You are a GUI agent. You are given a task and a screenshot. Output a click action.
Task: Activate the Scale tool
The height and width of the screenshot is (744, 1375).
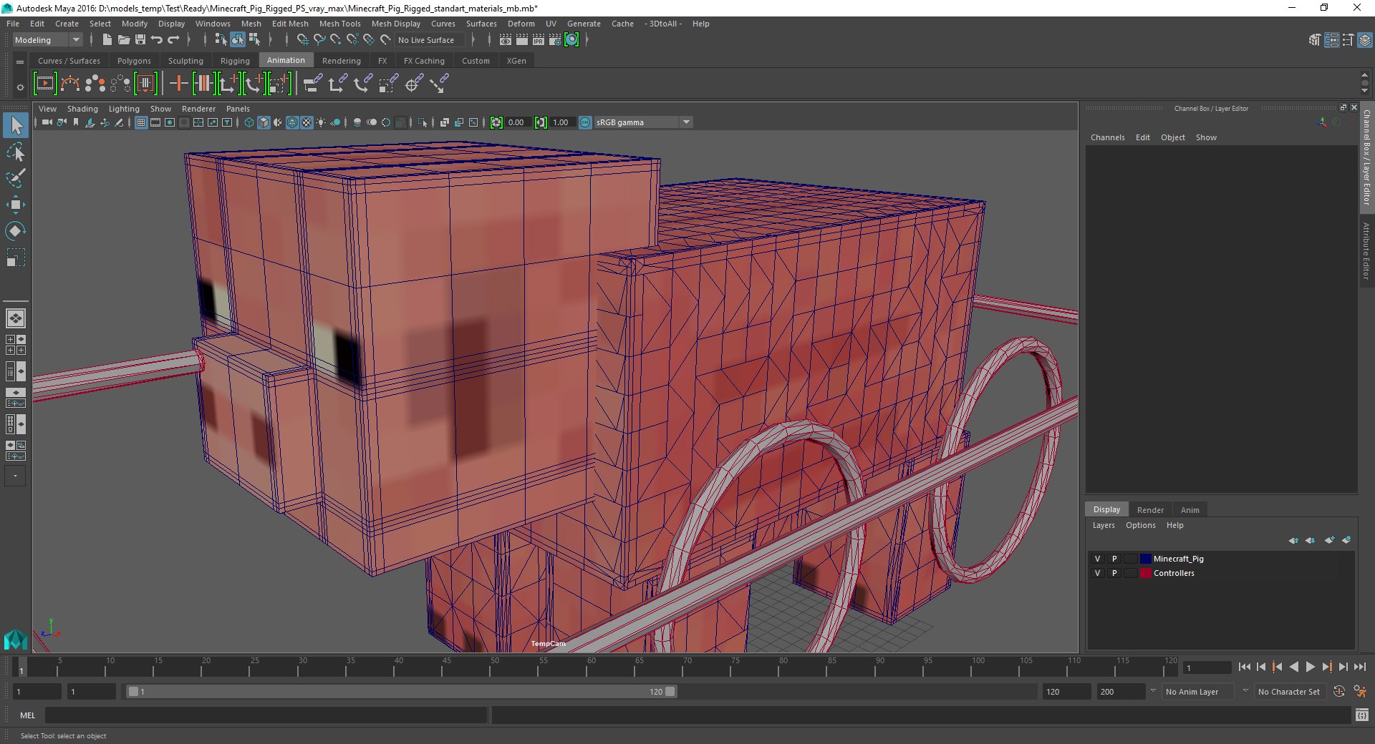(x=16, y=257)
